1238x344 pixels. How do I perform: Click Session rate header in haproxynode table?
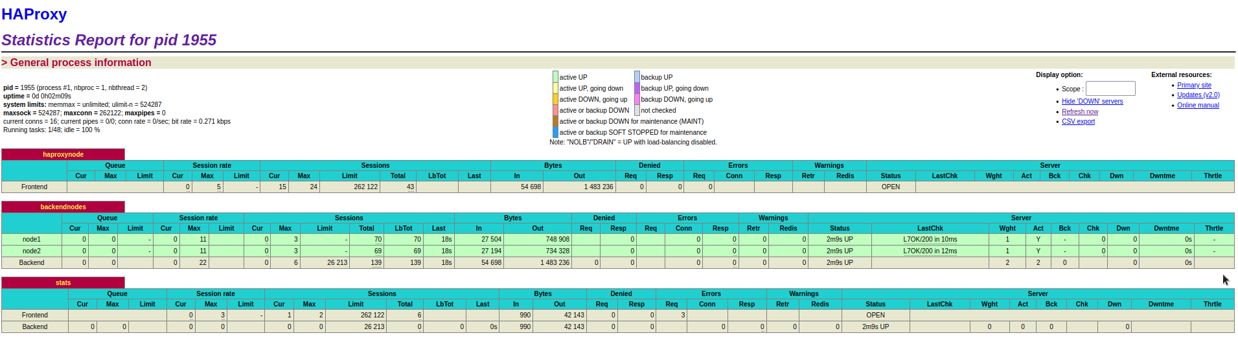(x=212, y=165)
